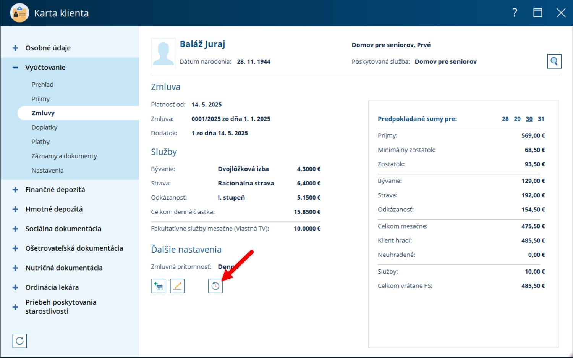Open help question mark icon

515,13
